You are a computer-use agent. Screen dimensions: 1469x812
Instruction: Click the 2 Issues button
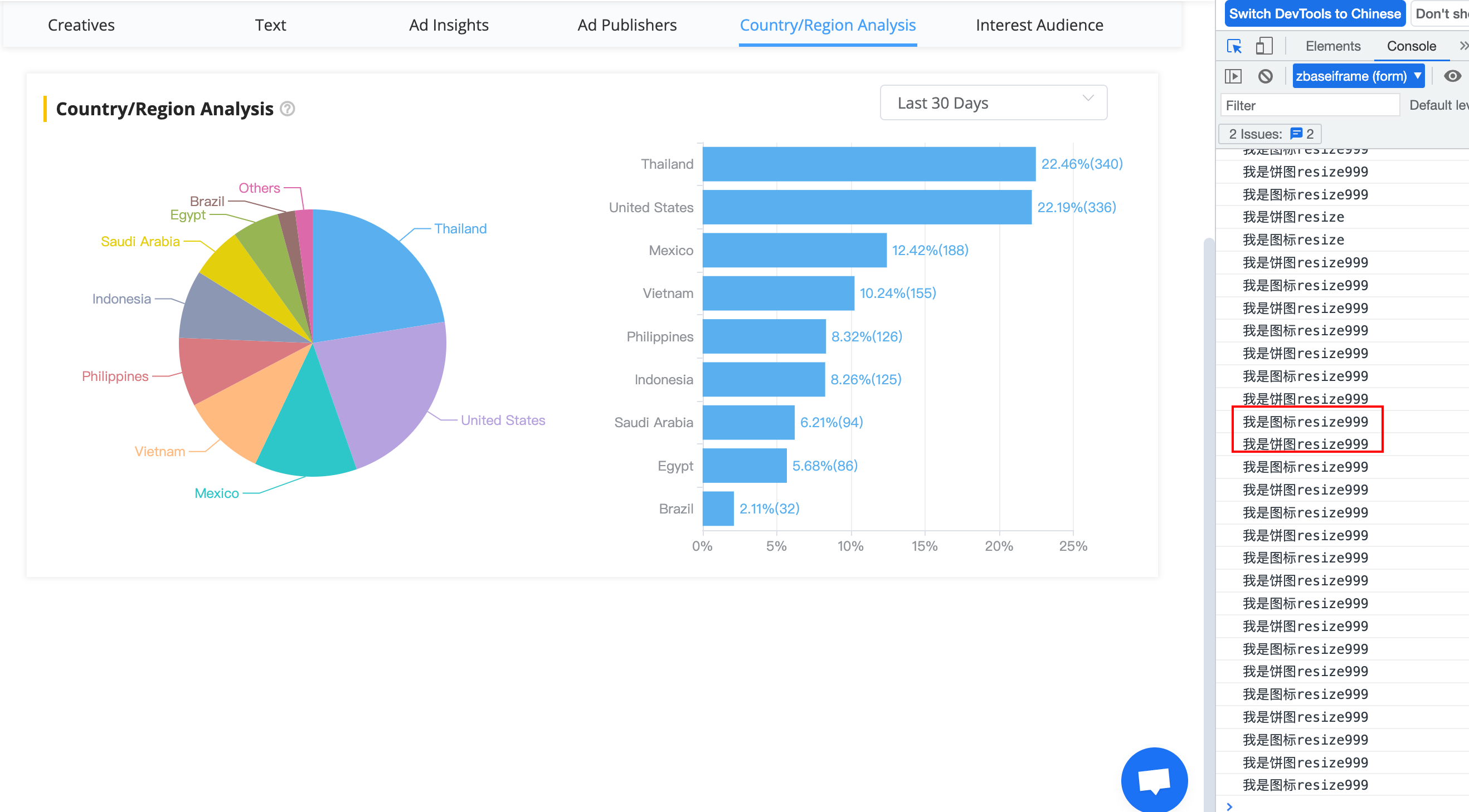tap(1270, 134)
